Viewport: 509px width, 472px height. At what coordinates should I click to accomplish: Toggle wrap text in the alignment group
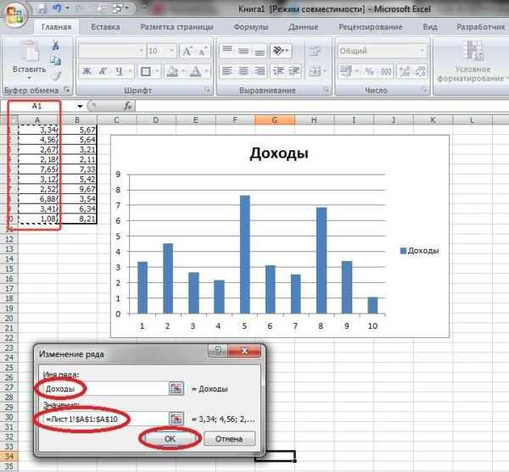(x=314, y=51)
